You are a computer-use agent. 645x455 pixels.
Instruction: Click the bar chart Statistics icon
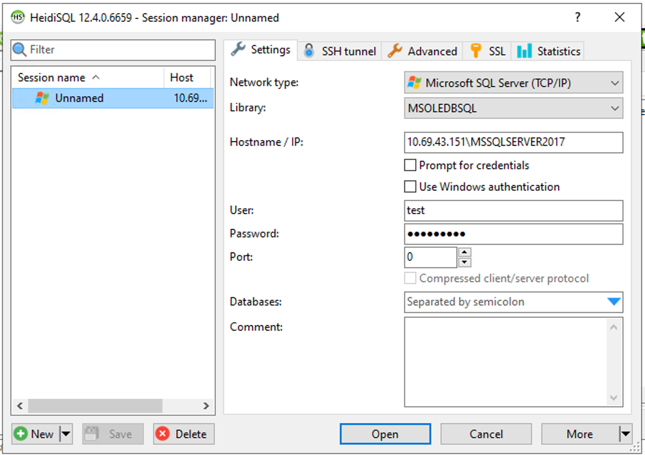click(524, 50)
